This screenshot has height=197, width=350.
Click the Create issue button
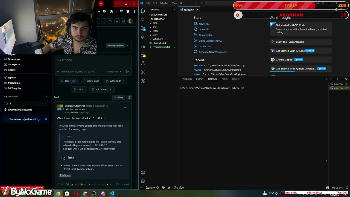click(91, 81)
